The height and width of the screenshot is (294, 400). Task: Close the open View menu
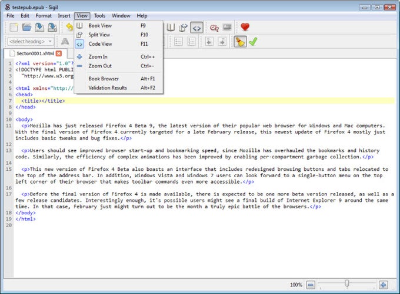click(x=82, y=16)
